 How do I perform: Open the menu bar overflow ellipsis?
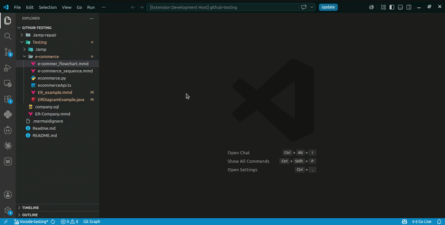(103, 7)
